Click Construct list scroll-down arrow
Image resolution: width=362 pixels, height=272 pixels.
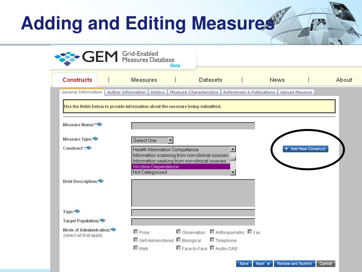pos(233,172)
